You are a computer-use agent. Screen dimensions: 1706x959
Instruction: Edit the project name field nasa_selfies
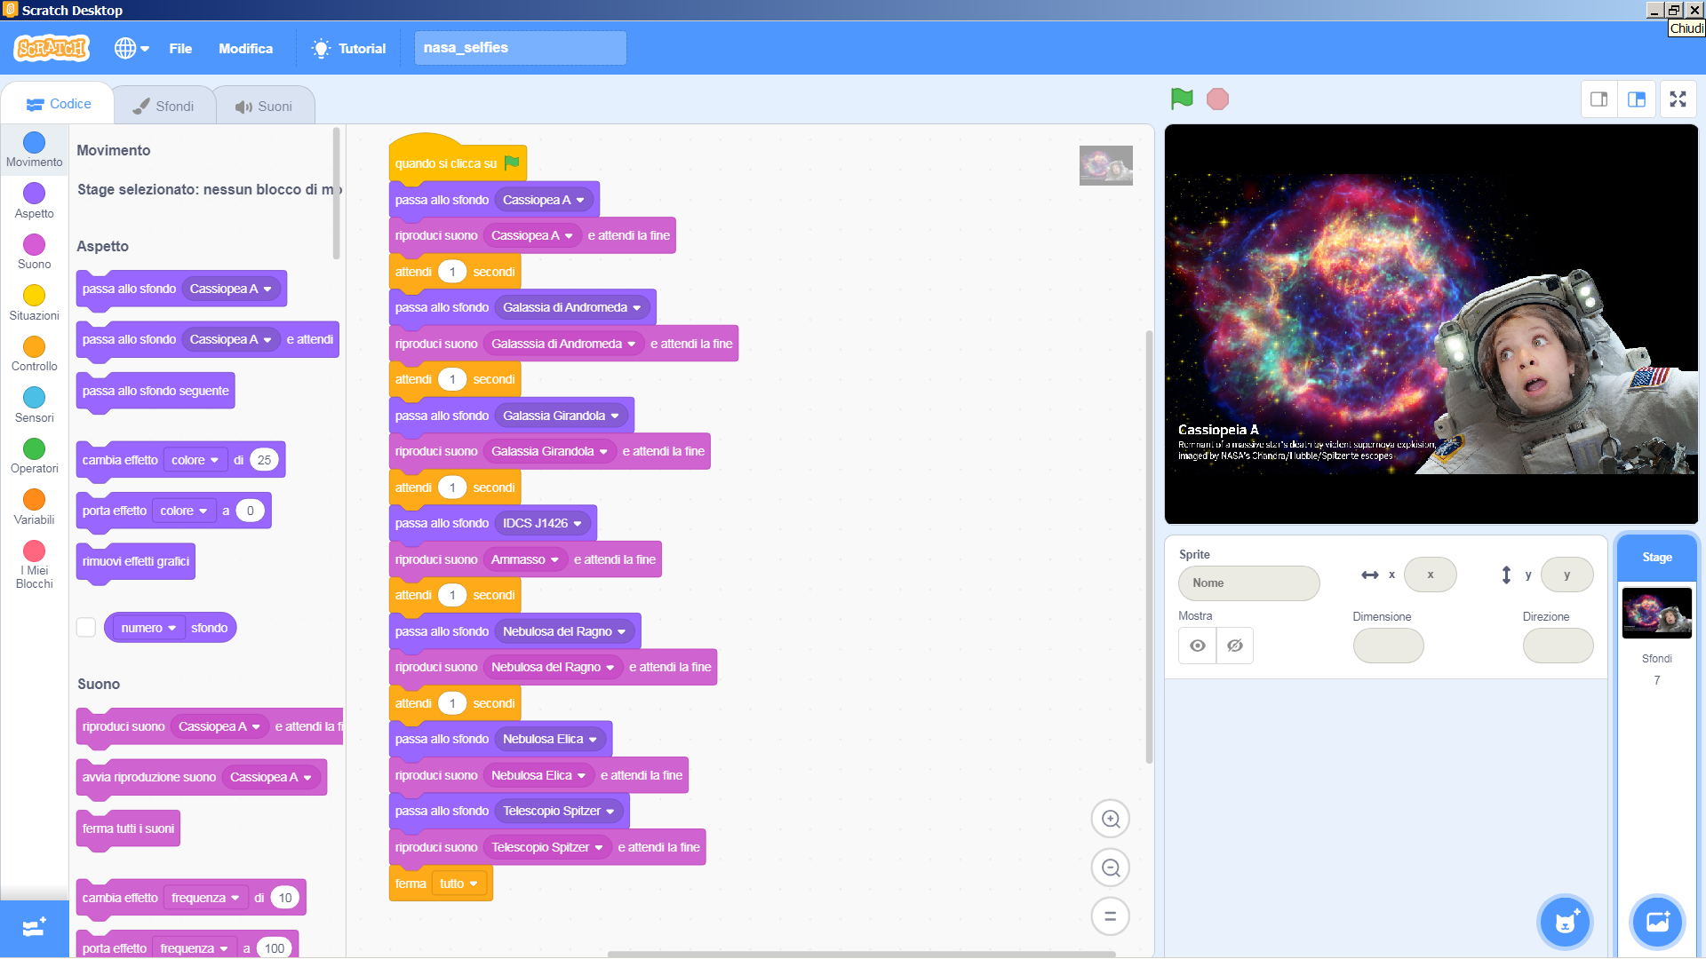coord(520,48)
